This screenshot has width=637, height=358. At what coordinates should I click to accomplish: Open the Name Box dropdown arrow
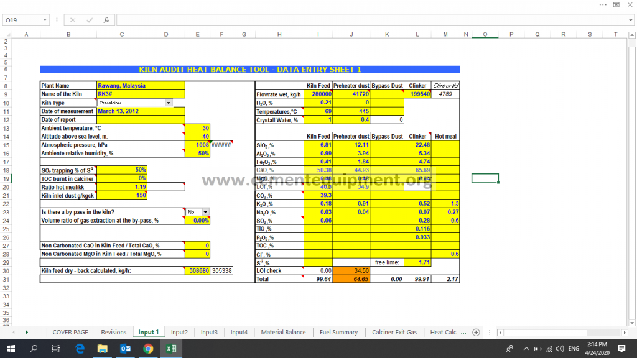pyautogui.click(x=44, y=19)
